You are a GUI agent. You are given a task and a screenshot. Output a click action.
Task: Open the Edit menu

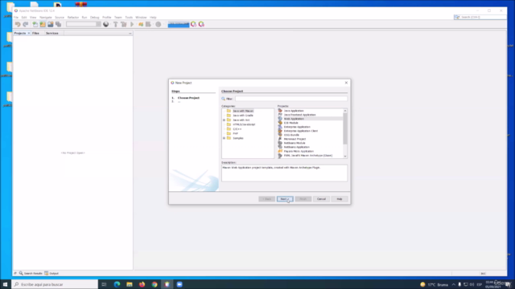tap(24, 18)
